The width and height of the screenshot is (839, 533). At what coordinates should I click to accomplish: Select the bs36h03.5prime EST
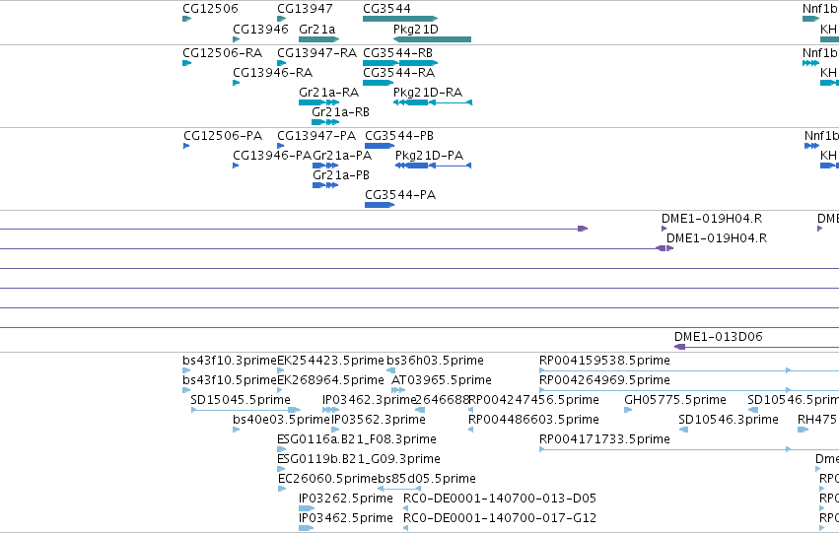click(x=390, y=370)
